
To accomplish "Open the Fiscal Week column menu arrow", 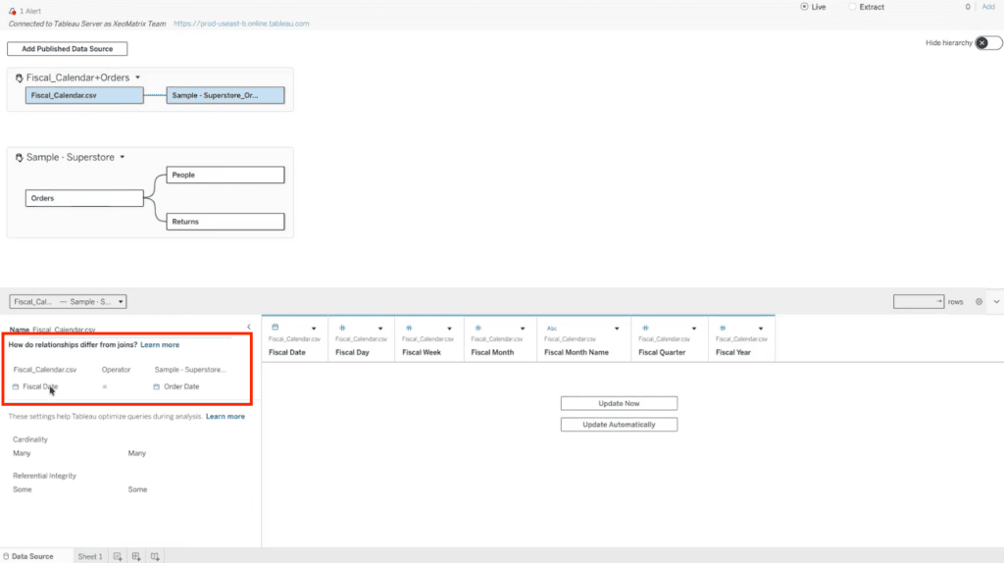I will (x=449, y=329).
